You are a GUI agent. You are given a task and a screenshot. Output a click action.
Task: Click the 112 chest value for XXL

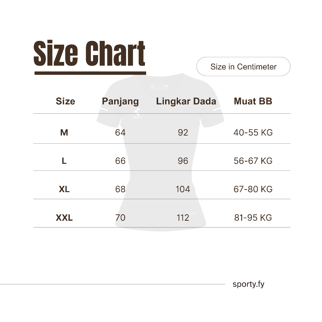183,218
